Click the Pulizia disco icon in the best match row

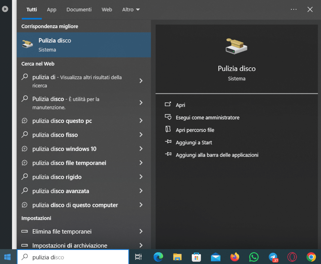(28, 44)
